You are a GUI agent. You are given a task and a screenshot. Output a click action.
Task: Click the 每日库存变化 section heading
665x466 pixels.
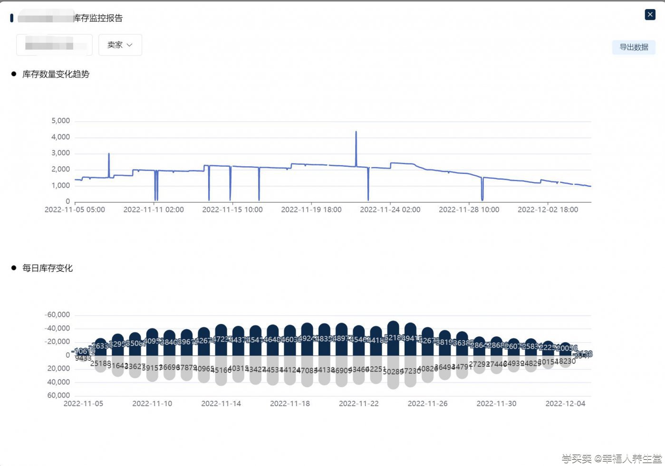tap(48, 268)
